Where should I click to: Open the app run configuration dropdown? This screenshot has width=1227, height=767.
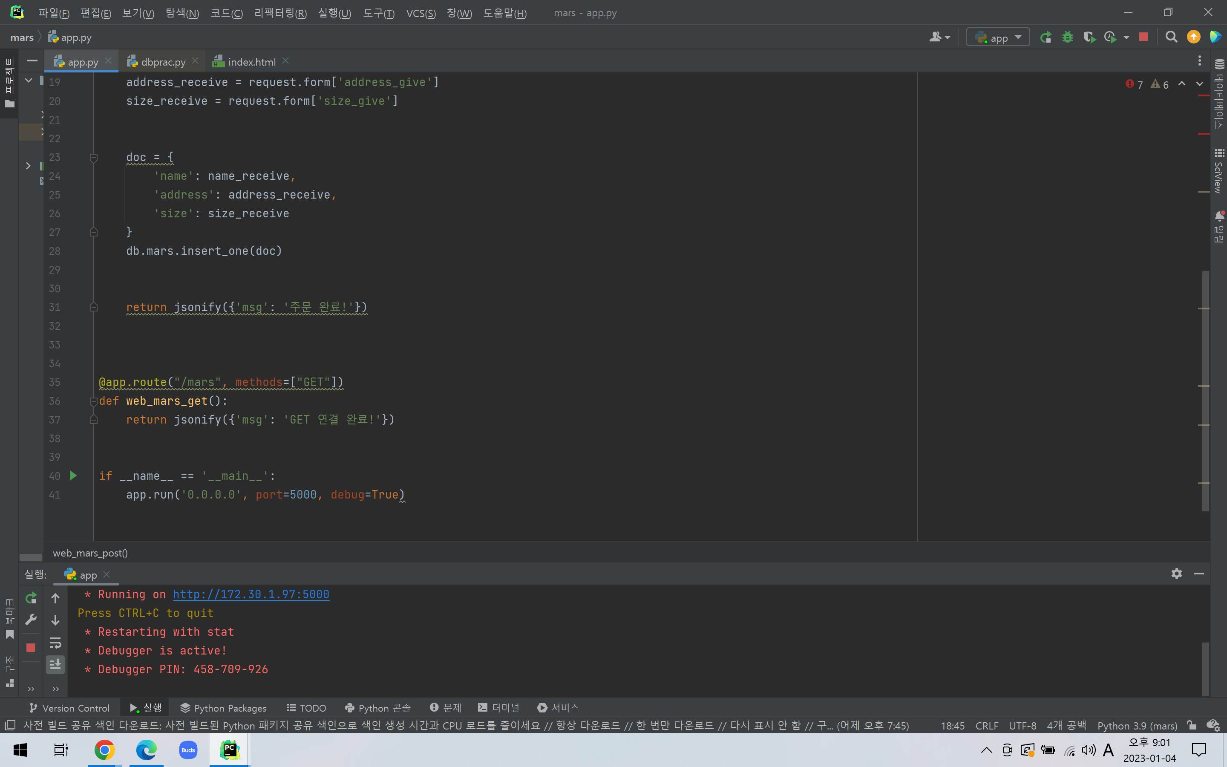click(x=998, y=37)
